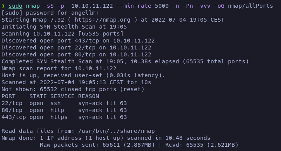Click the nmap/allPorts output path

(x=250, y=6)
